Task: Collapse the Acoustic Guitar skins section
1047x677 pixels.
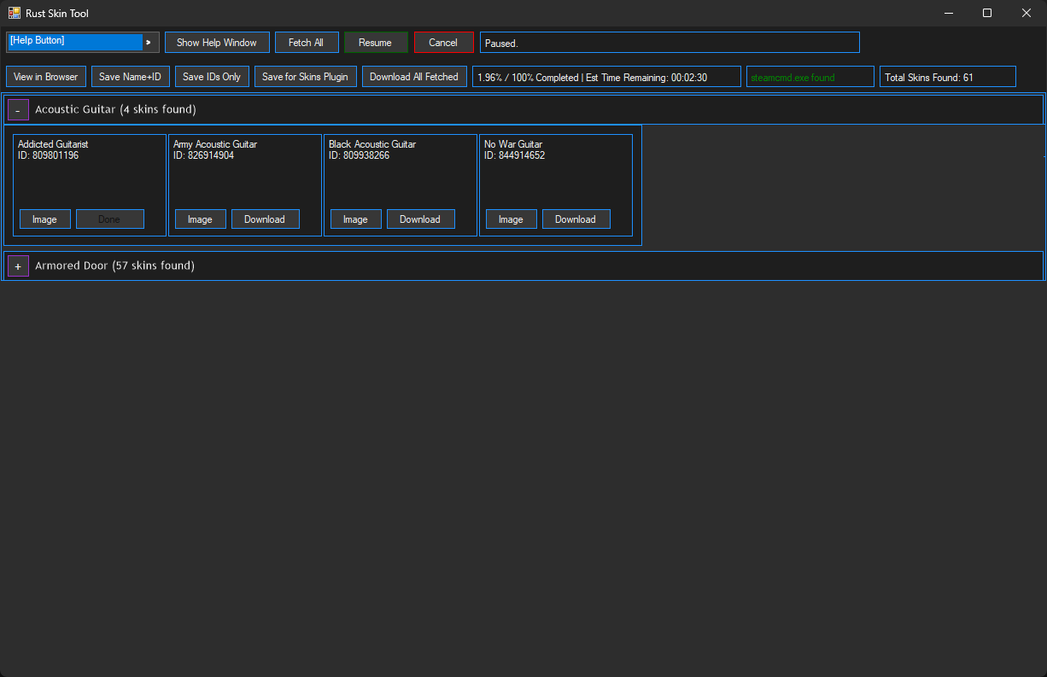Action: pos(18,109)
